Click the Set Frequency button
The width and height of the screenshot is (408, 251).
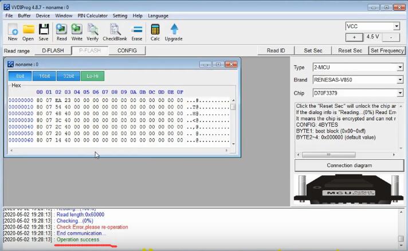(x=387, y=50)
